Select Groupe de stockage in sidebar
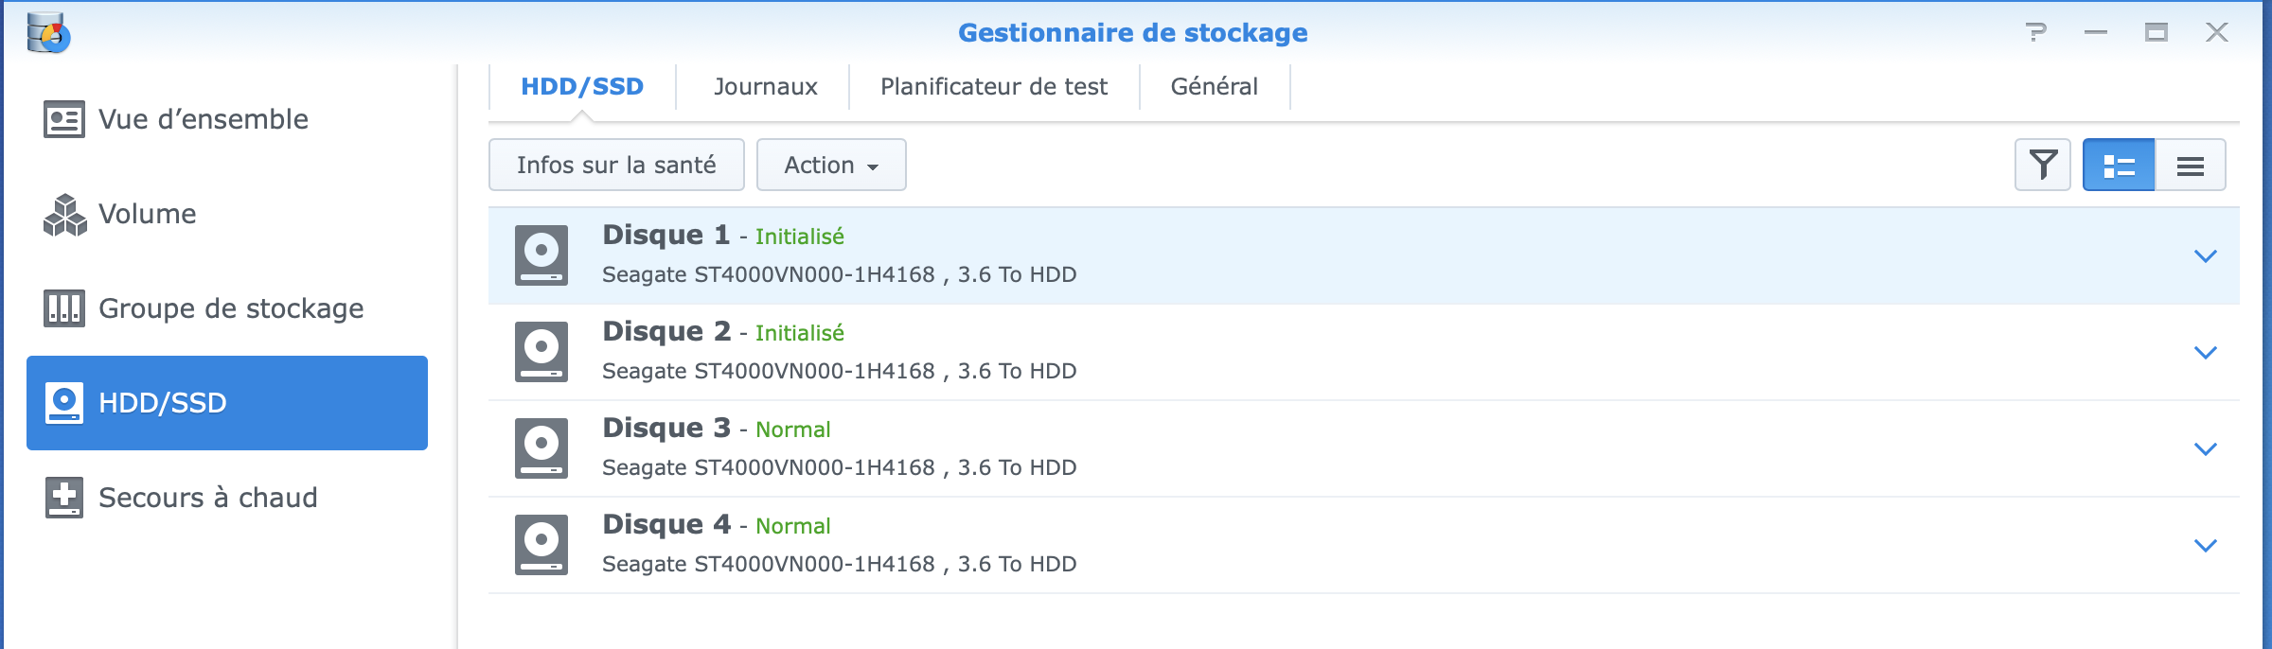The width and height of the screenshot is (2272, 649). [230, 308]
